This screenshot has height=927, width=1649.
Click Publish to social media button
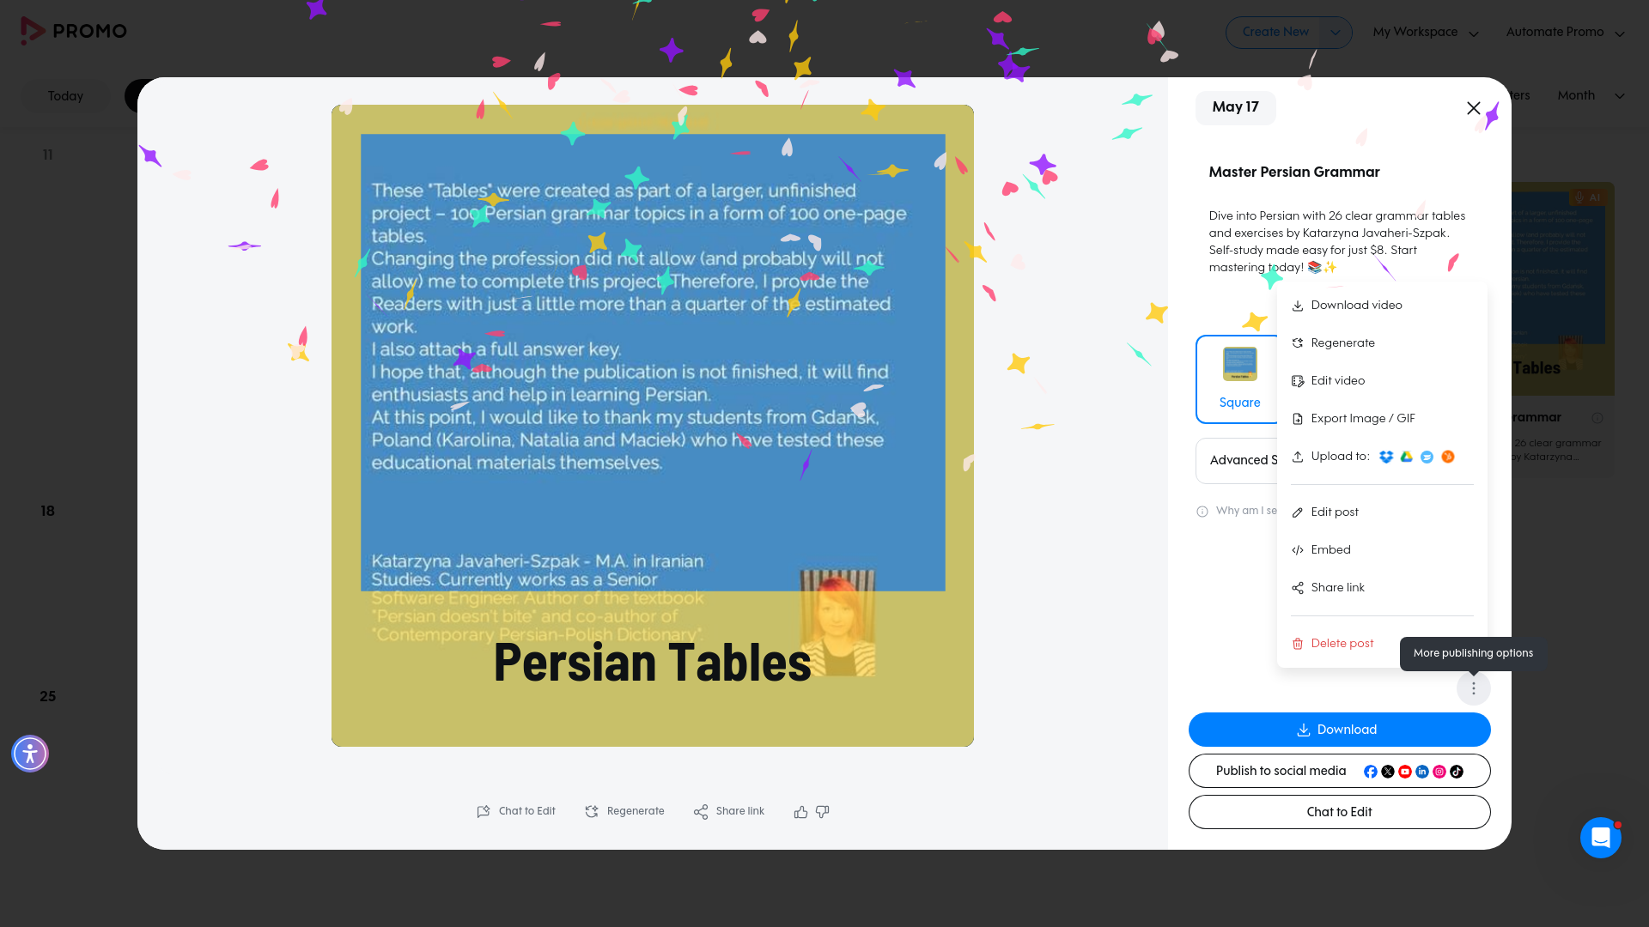[1339, 771]
